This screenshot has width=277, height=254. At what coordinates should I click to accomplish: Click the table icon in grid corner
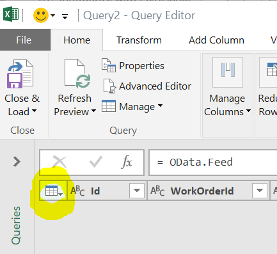click(53, 191)
